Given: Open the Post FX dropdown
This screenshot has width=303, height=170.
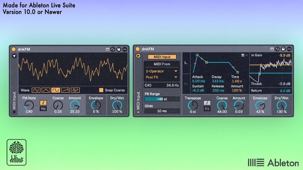Looking at the screenshot, I should (x=162, y=77).
